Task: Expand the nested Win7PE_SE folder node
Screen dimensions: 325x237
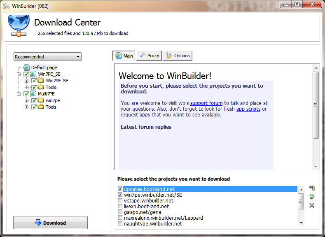Action: pyautogui.click(x=26, y=81)
